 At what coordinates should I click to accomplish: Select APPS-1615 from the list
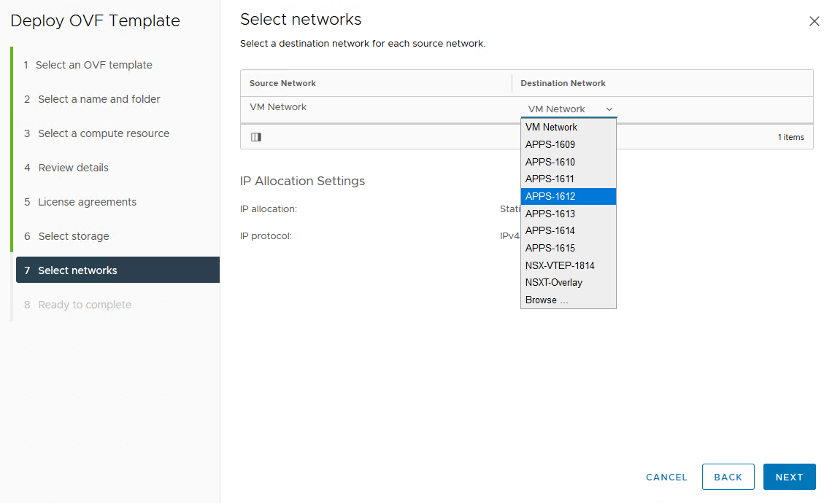tap(550, 248)
